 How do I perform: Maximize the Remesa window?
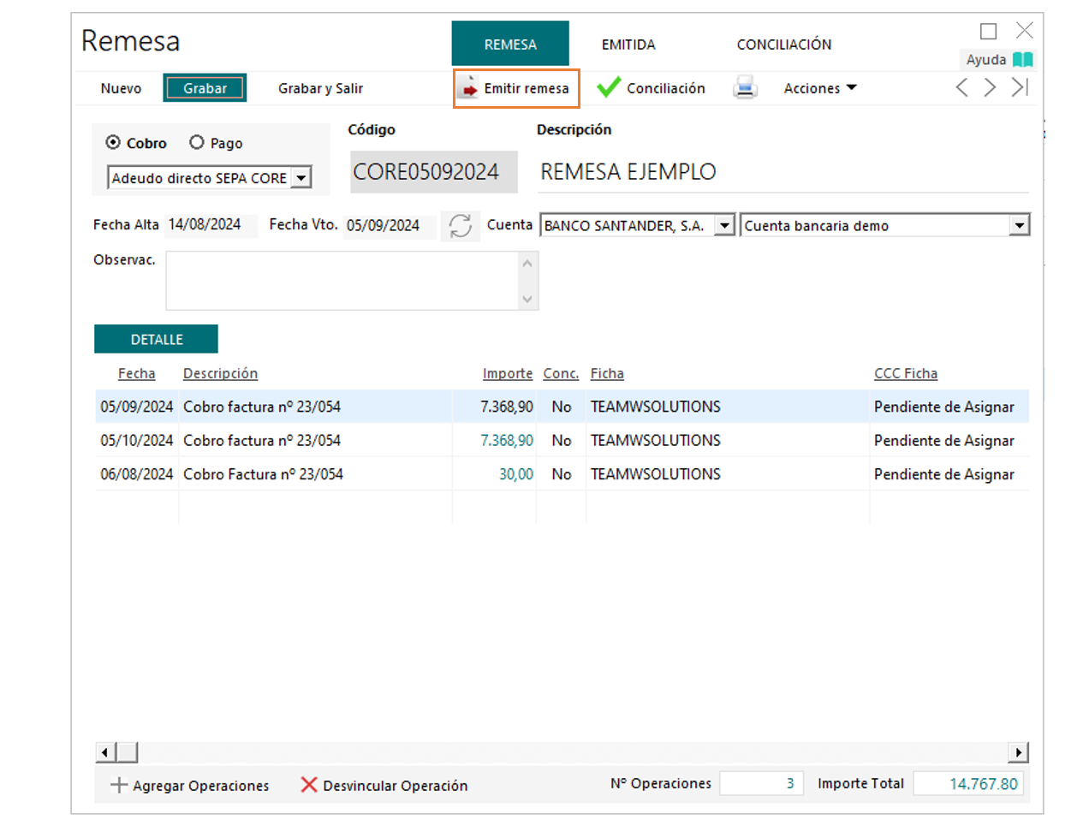pos(989,32)
